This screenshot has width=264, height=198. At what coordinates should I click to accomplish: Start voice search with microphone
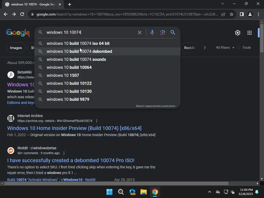click(152, 32)
